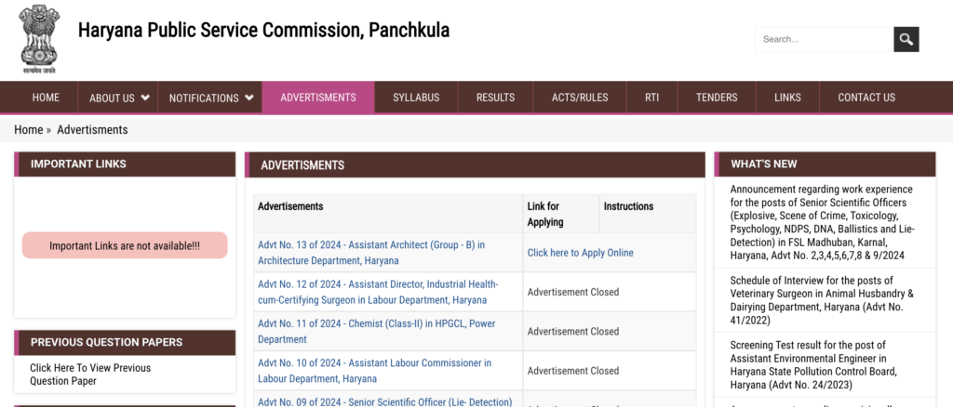Open the Contact Us menu item
Screen dimensions: 953x407
(x=866, y=98)
